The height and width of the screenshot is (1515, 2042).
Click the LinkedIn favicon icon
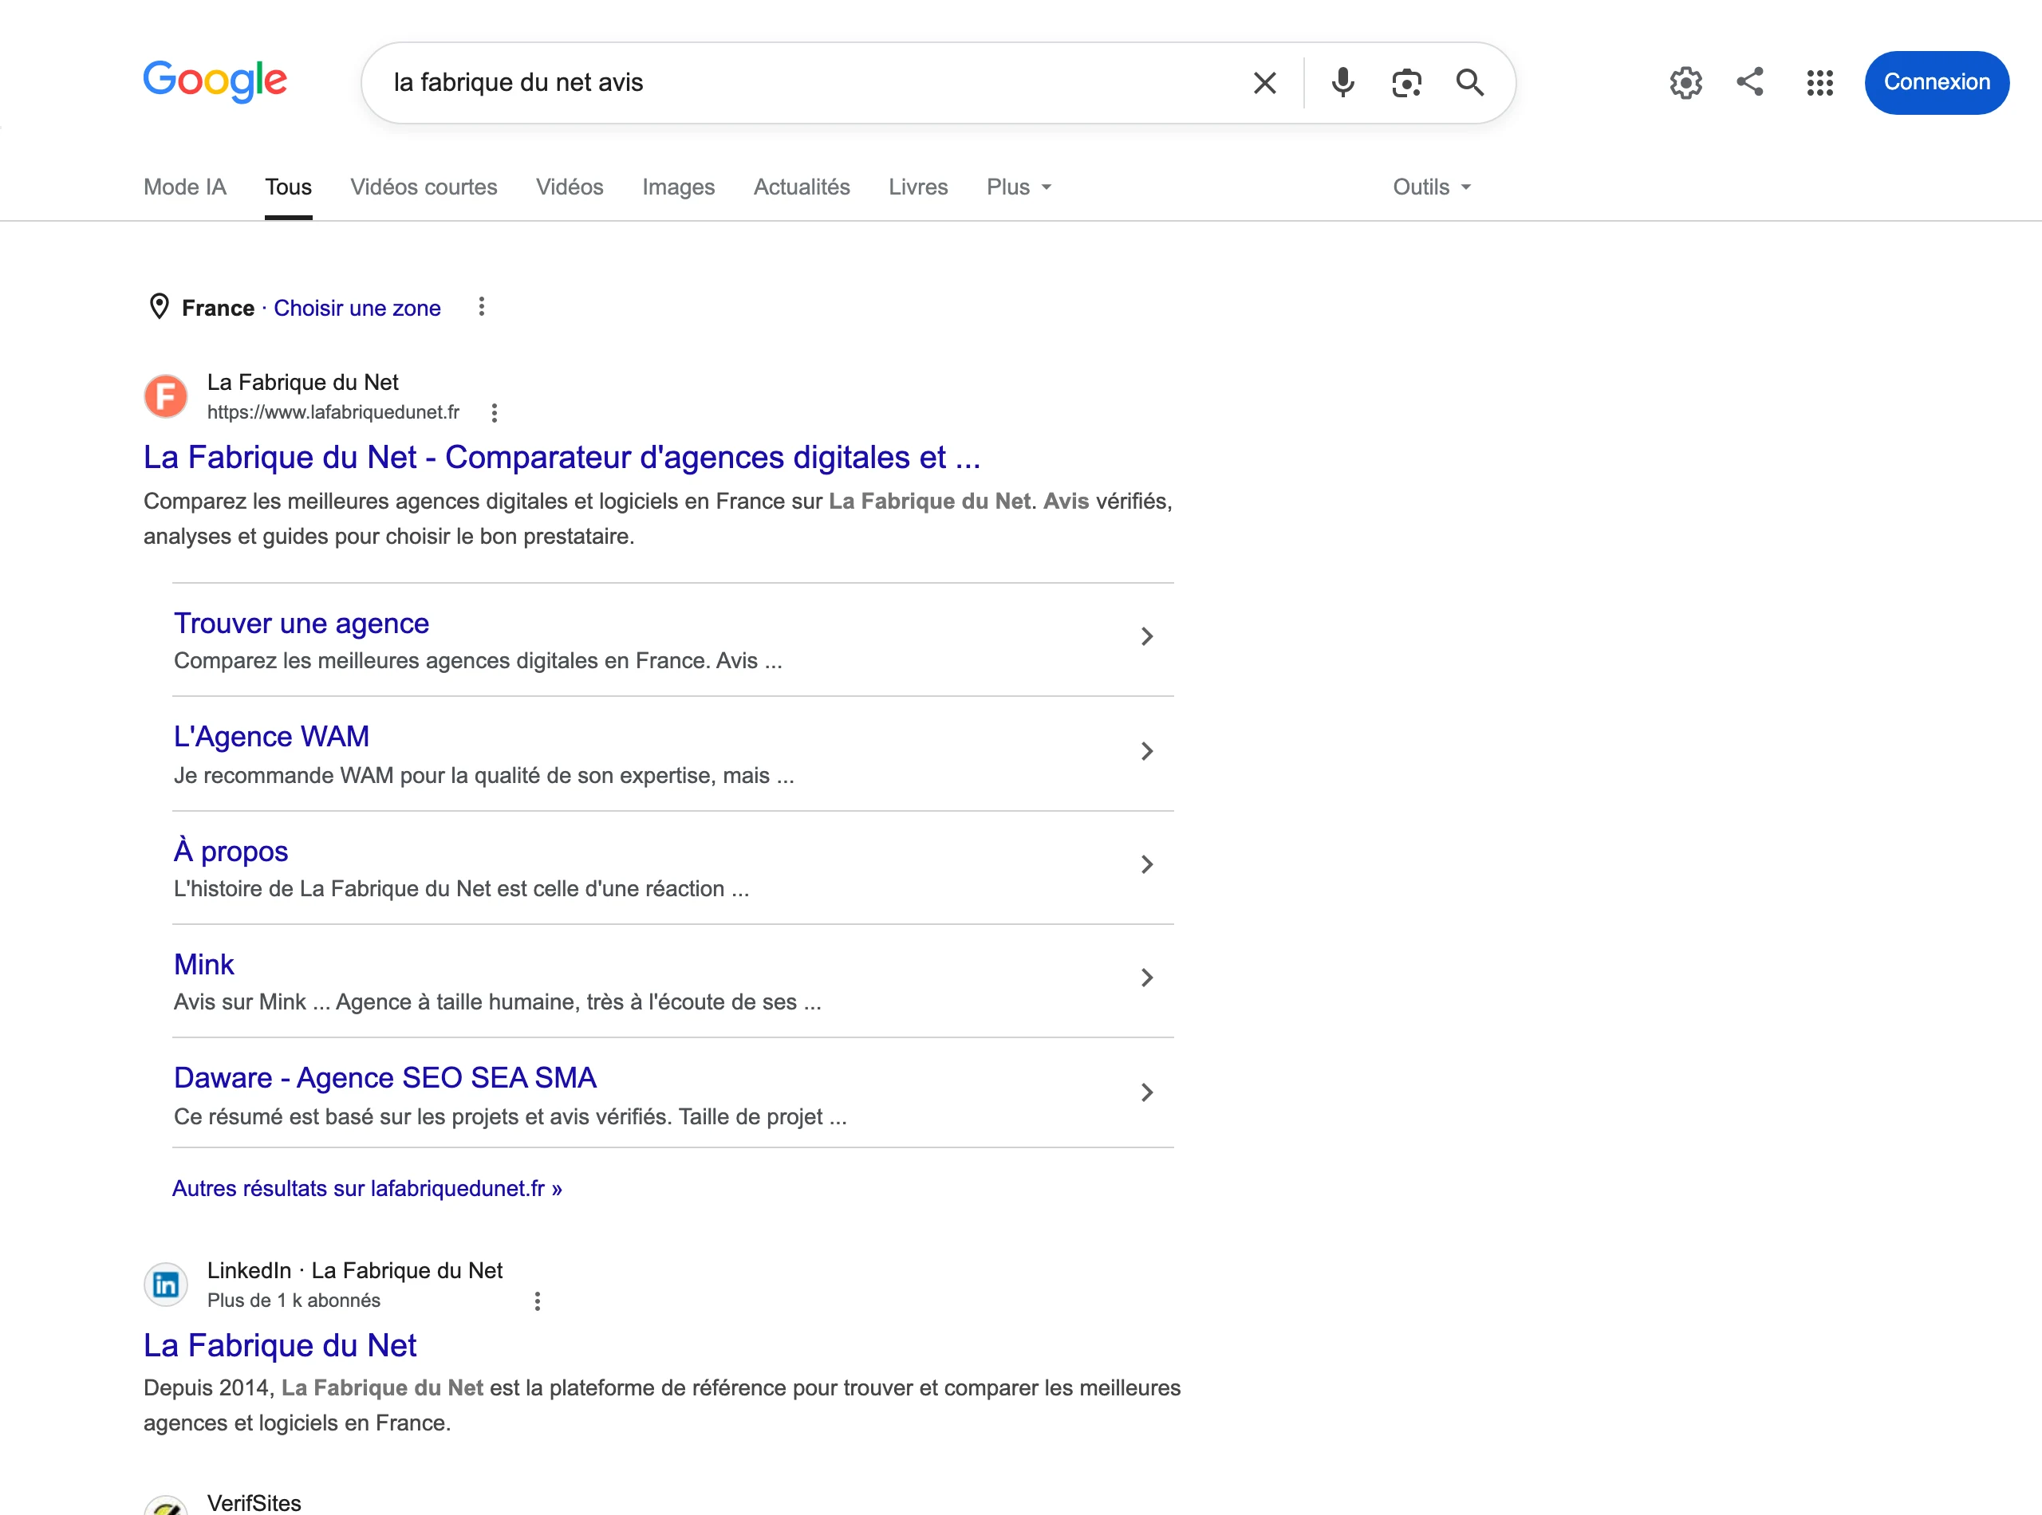pos(166,1284)
